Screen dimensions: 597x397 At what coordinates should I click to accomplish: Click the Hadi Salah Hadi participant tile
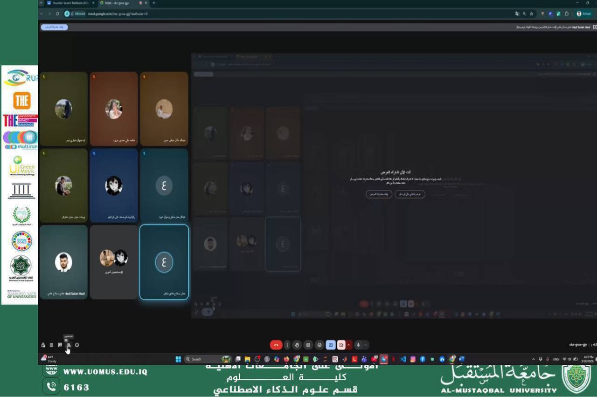coord(64,262)
